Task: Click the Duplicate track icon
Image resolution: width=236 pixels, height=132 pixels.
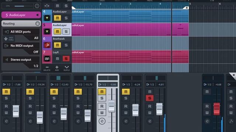Action: click(x=67, y=68)
